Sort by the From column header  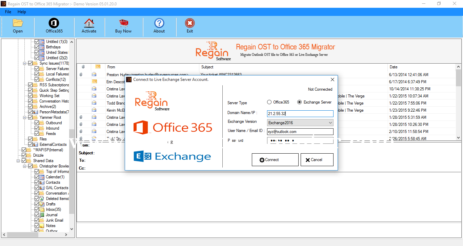coord(152,67)
